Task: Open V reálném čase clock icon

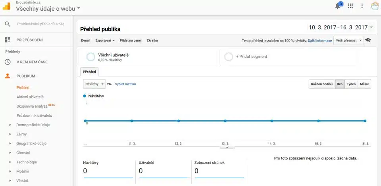Action: coord(8,62)
